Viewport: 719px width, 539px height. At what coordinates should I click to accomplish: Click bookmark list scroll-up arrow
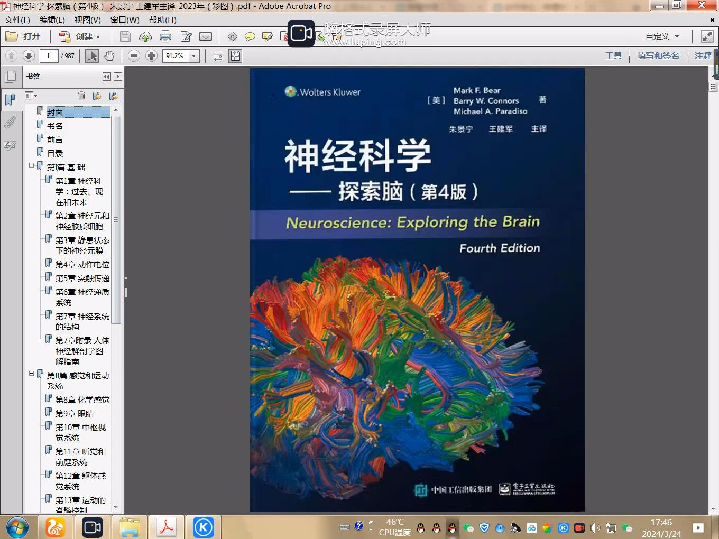[116, 109]
